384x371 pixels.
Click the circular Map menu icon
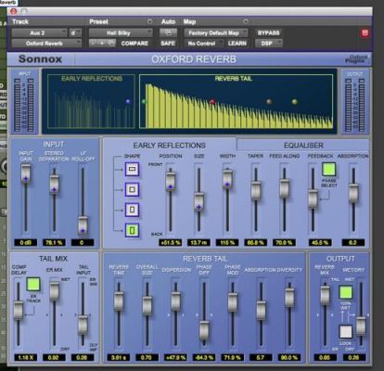[x=246, y=21]
